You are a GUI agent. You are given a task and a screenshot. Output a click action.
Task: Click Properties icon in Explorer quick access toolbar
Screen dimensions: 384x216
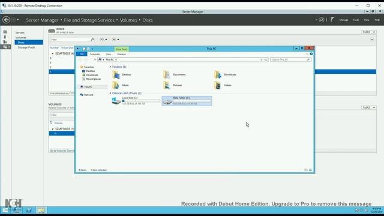[84, 49]
